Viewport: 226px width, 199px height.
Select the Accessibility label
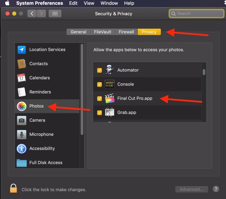[x=42, y=148]
